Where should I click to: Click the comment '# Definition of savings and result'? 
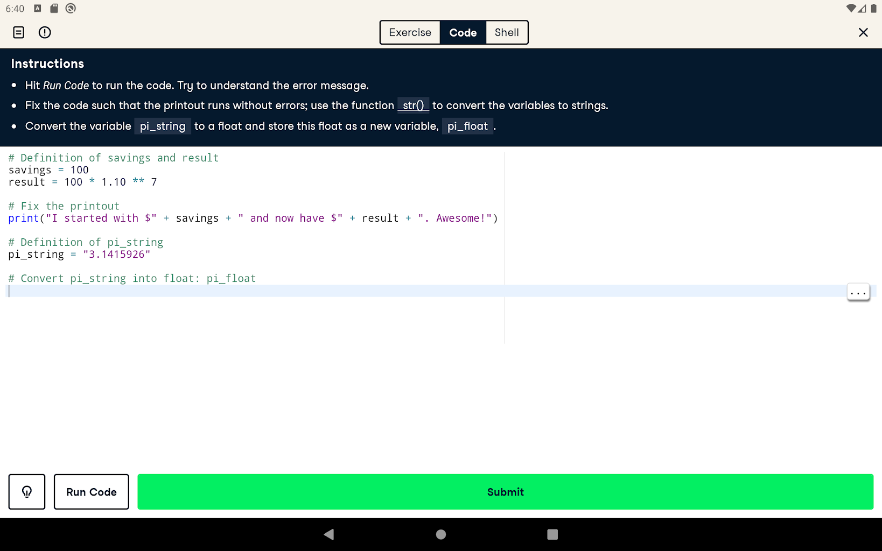click(114, 158)
